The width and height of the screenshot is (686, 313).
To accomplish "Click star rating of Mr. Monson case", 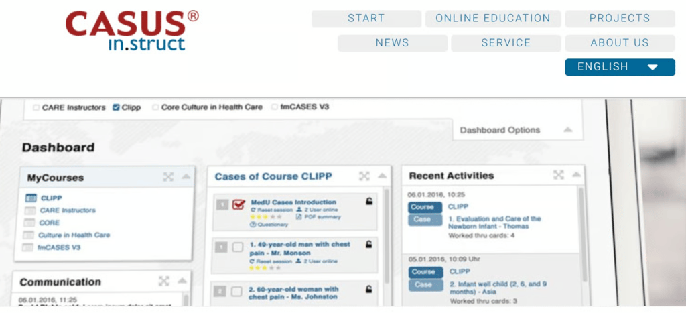I will click(x=265, y=268).
